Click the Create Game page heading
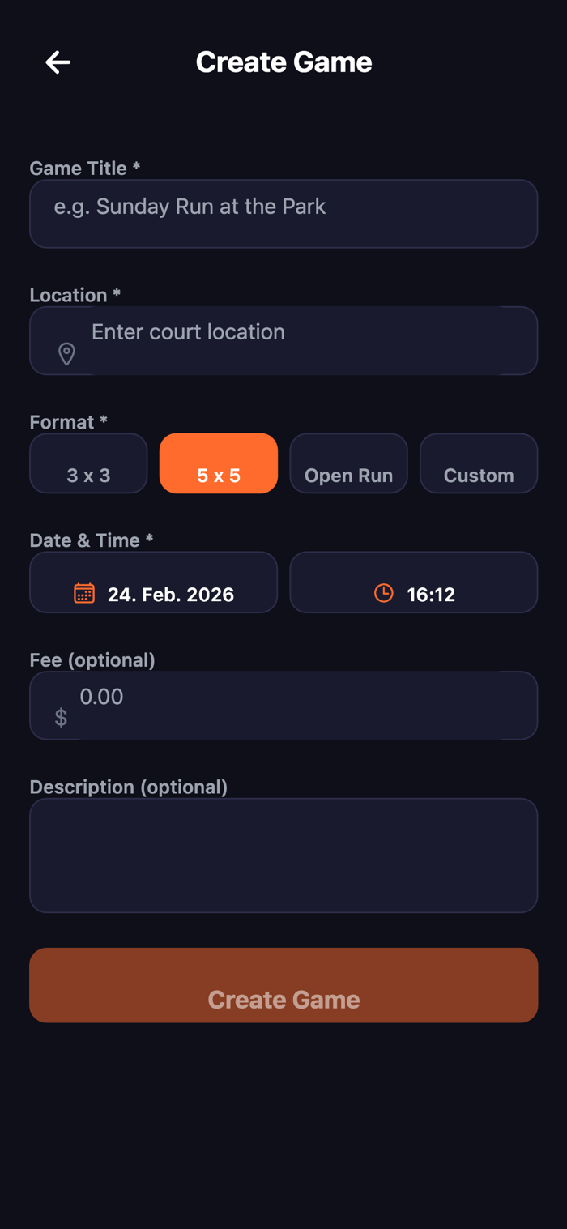This screenshot has width=567, height=1229. pos(283,62)
